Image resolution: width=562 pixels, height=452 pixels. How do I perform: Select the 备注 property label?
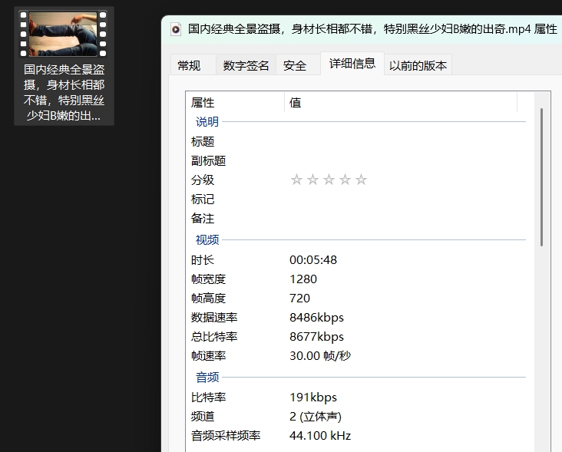point(203,219)
